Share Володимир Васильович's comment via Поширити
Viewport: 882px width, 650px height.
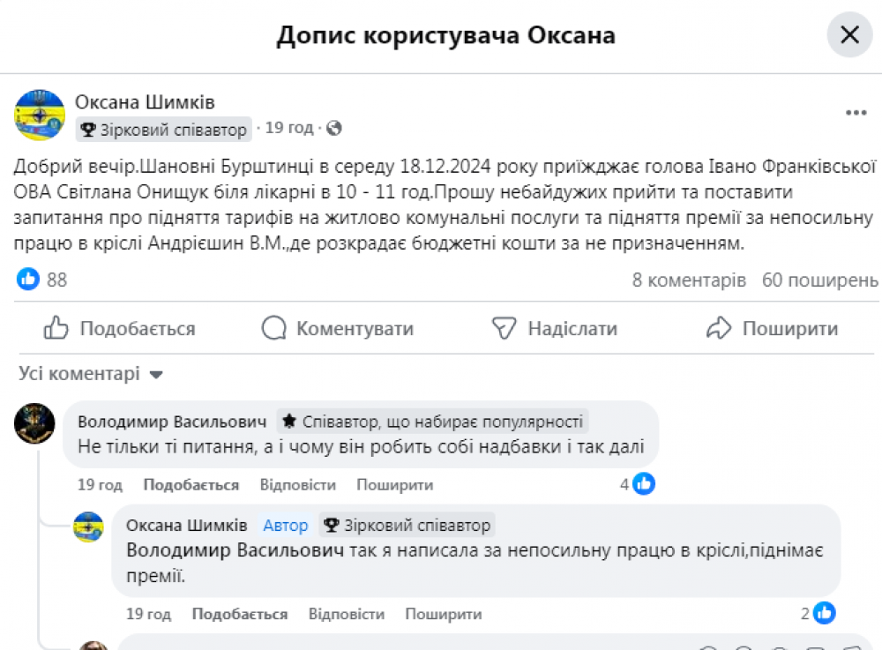(394, 485)
